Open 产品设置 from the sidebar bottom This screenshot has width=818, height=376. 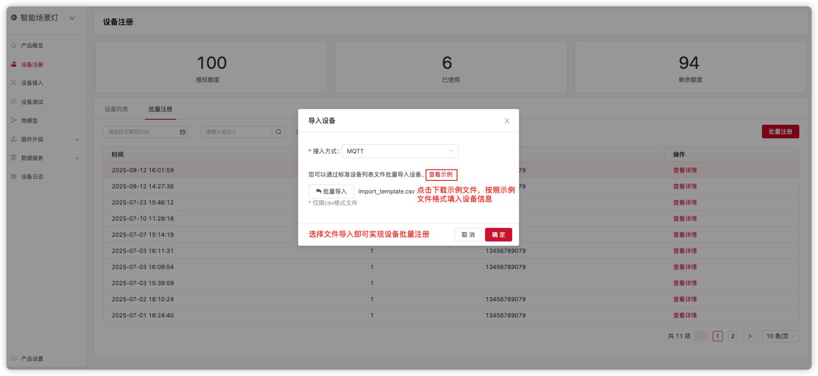[x=32, y=359]
